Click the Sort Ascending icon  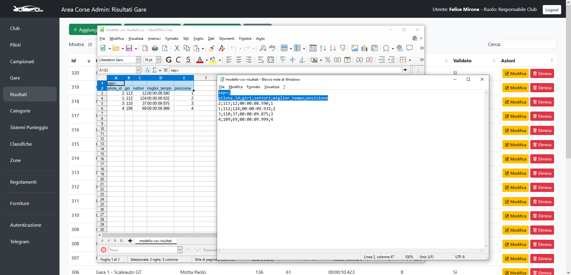[323, 48]
